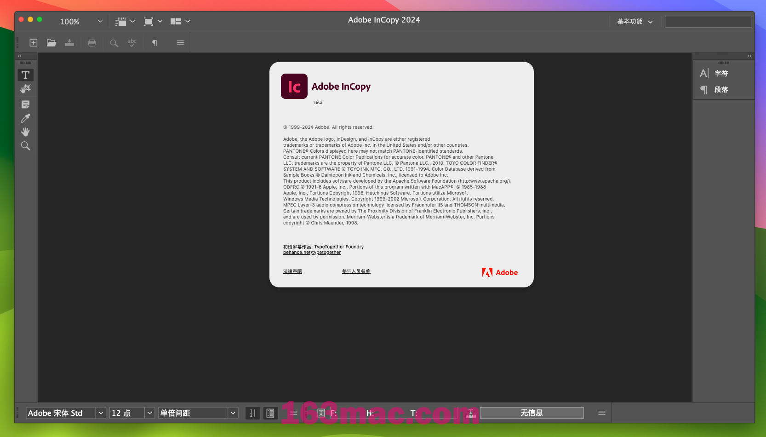The height and width of the screenshot is (437, 766).
Task: Toggle hidden characters with pilcrow icon
Action: click(154, 43)
